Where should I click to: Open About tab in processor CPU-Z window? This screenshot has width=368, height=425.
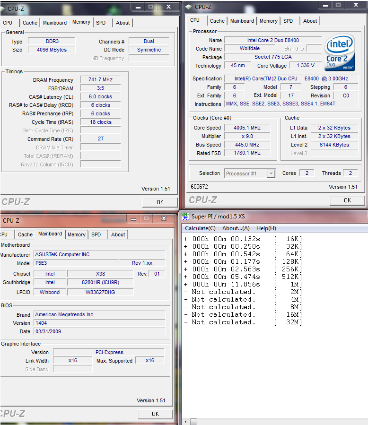[310, 21]
